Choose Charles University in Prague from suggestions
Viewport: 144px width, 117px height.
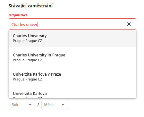point(72,57)
